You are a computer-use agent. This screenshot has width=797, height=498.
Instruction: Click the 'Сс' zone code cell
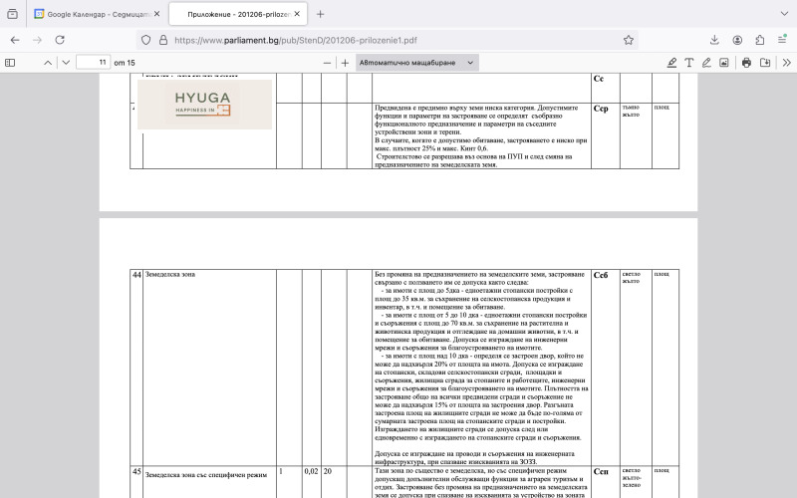click(x=605, y=88)
